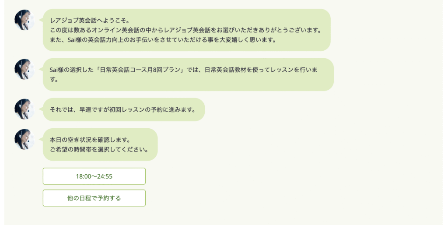The width and height of the screenshot is (448, 225).
Task: Click the plan name 日常英会話コース月8回プラン
Action: 140,70
